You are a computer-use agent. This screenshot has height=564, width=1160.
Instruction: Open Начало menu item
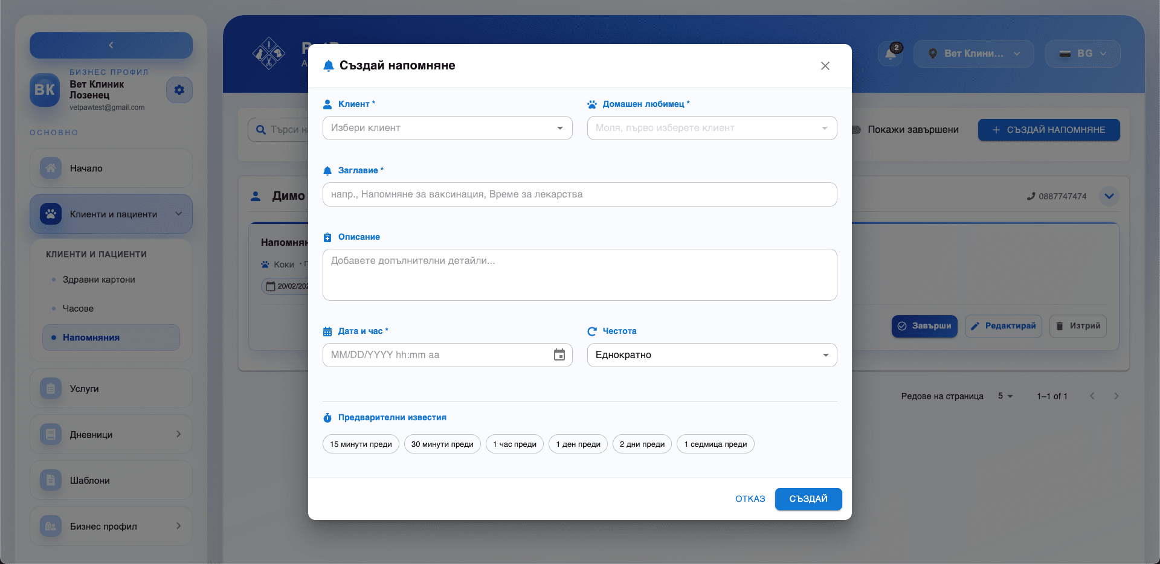(111, 168)
